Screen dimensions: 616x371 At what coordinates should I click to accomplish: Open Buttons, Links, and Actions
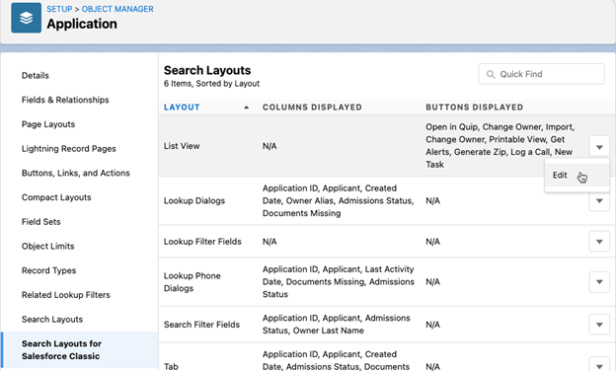(x=76, y=173)
